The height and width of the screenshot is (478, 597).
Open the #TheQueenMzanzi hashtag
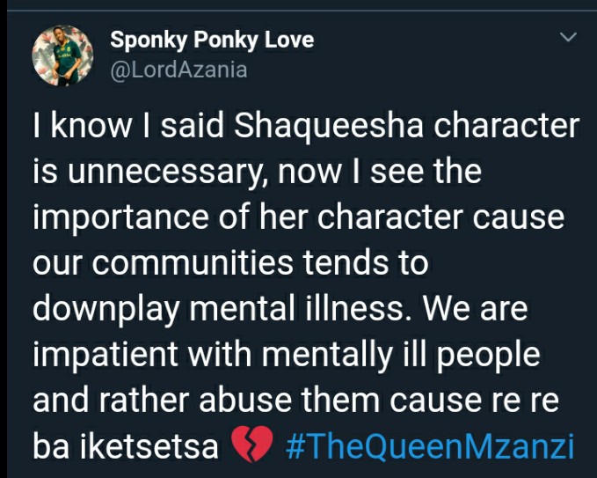pos(430,446)
